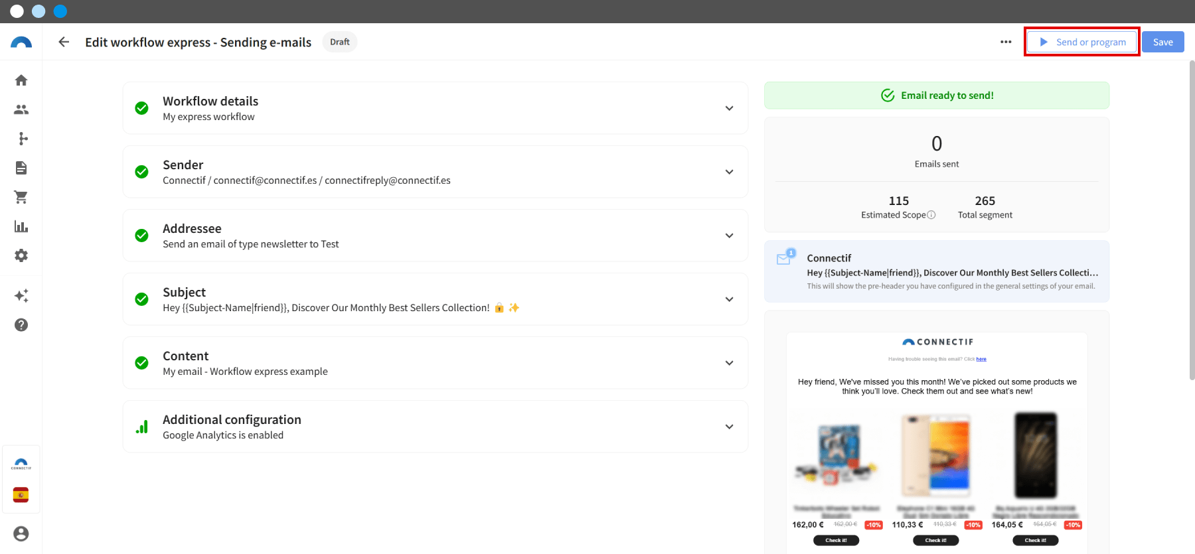Open the AI sparkles icon
The image size is (1195, 554).
tap(21, 296)
